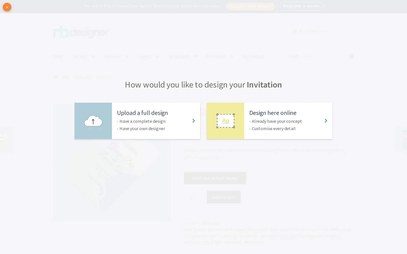The height and width of the screenshot is (254, 407).
Task: Click the Add to cart button
Action: tap(224, 197)
